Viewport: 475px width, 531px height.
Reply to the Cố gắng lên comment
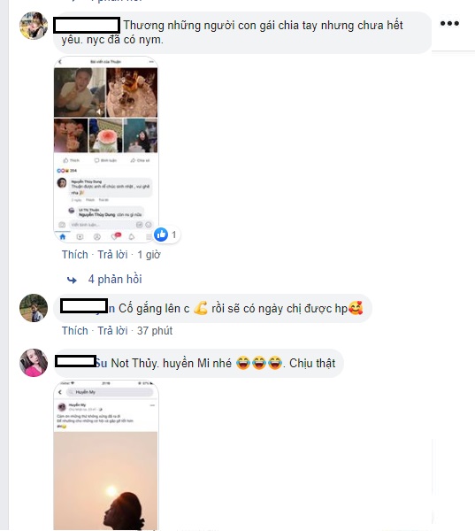coord(112,330)
